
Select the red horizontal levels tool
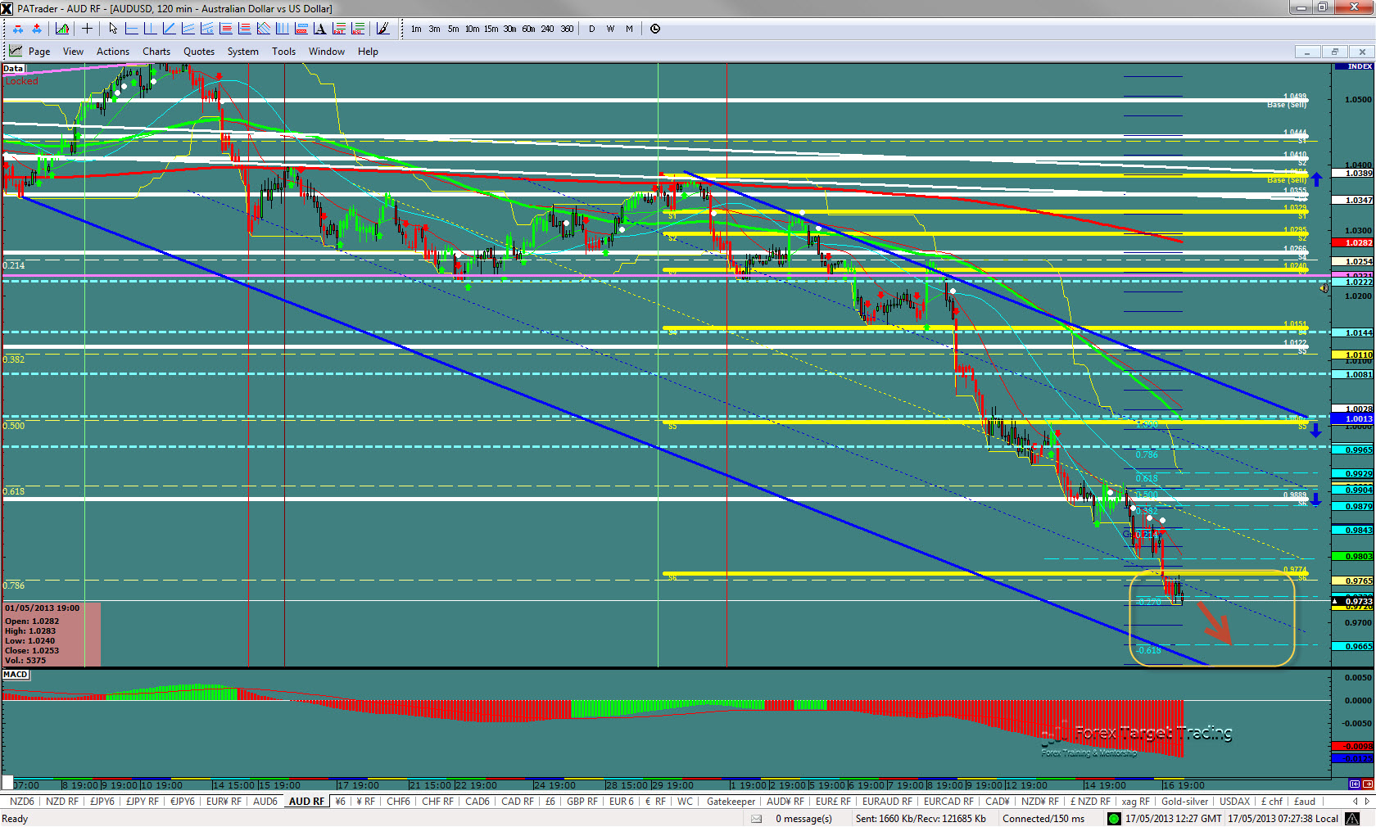coord(244,29)
